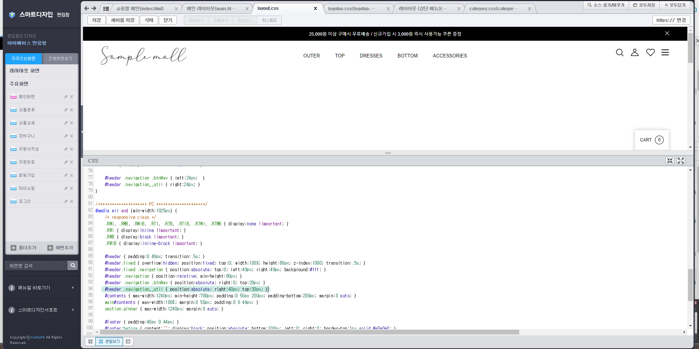Select the 자주쓰는화면 tab
This screenshot has height=349, width=699.
tap(24, 59)
